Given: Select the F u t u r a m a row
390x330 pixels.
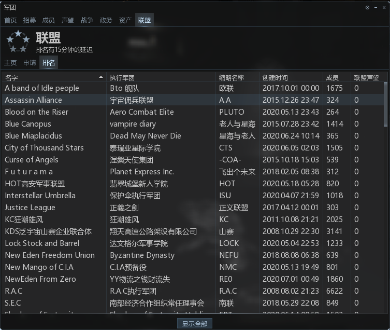Looking at the screenshot, I should pyautogui.click(x=193, y=172).
